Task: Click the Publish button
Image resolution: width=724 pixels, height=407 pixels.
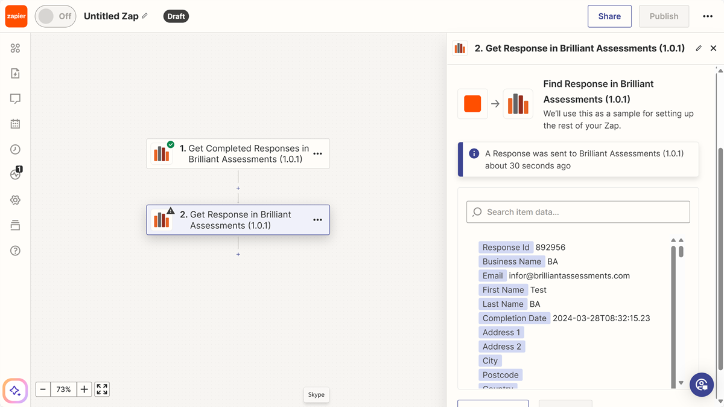Action: 664,16
